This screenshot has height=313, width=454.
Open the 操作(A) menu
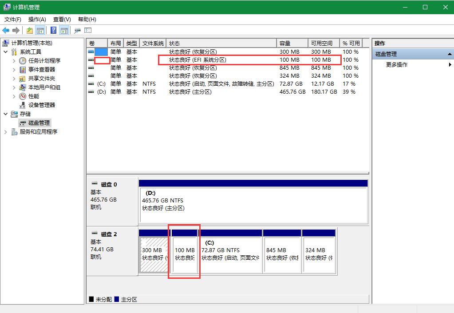(37, 20)
